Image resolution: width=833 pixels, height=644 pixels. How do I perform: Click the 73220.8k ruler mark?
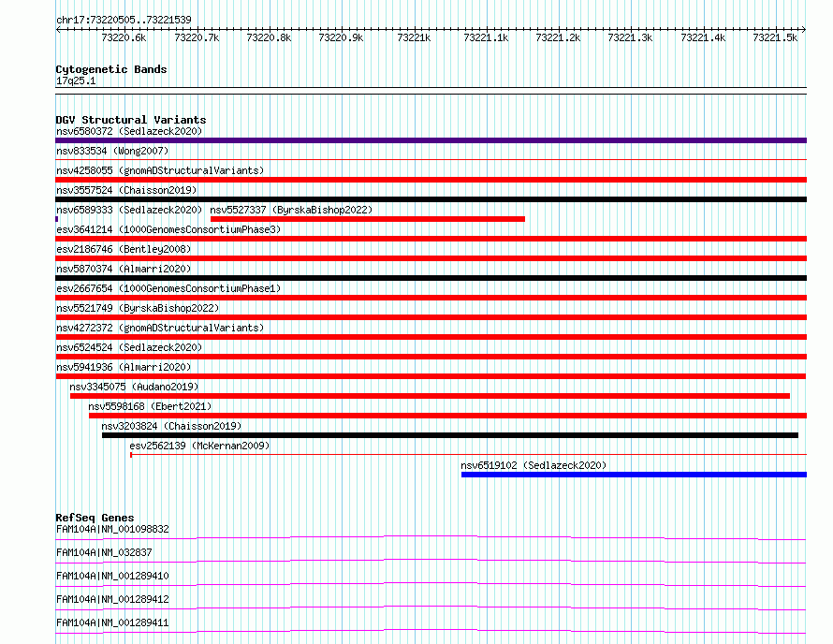(269, 37)
